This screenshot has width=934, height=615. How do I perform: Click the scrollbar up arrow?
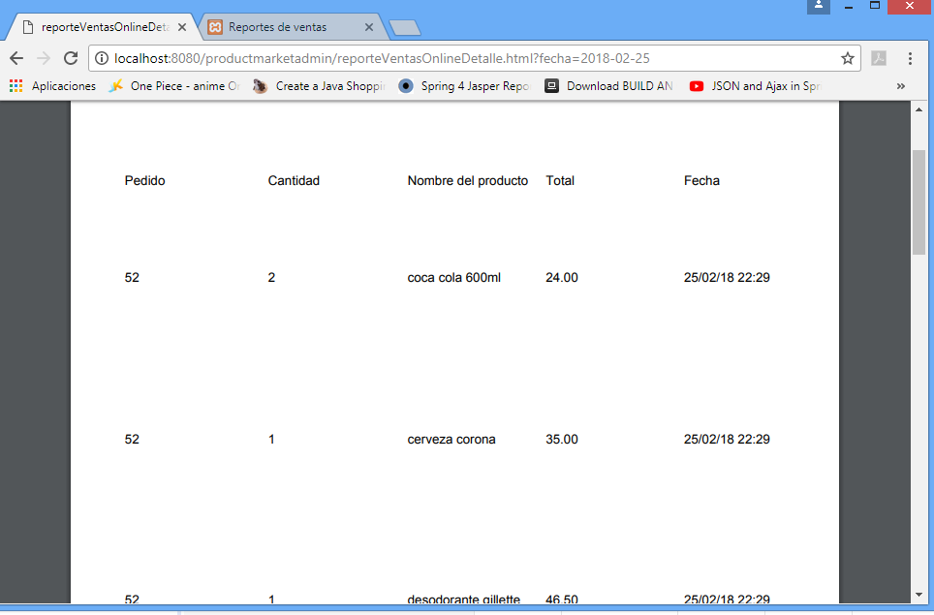coord(918,109)
